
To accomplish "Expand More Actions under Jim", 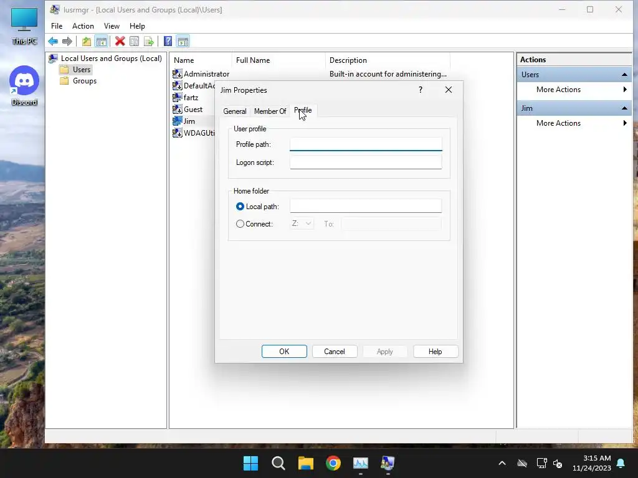I will [x=574, y=123].
